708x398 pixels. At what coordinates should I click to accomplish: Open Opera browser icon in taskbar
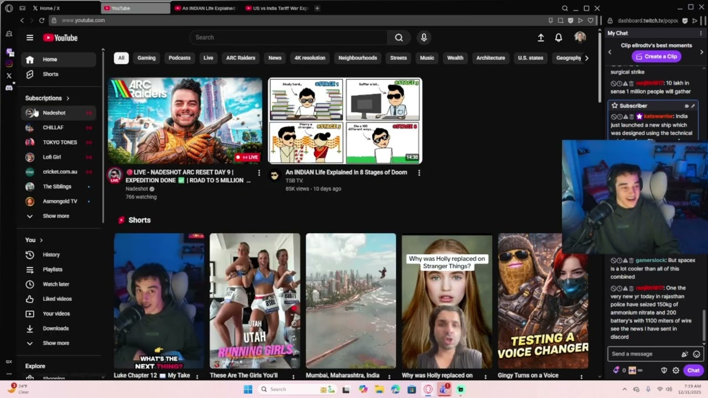pos(428,389)
